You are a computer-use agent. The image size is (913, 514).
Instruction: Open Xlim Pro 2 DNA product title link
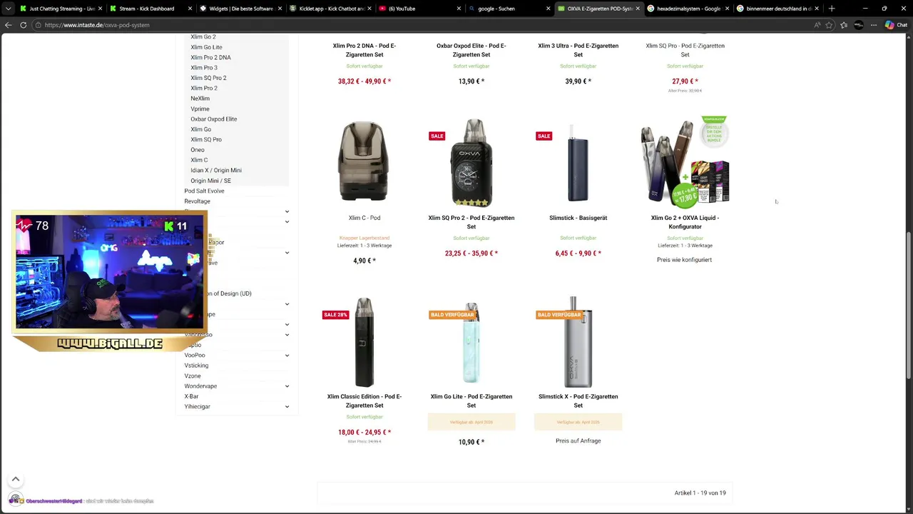[x=364, y=50]
